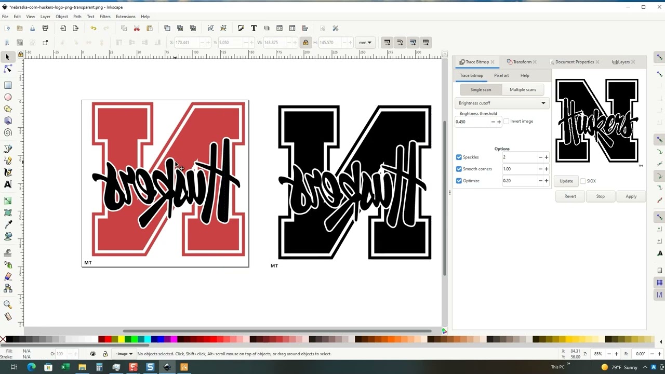Select the 3D box tool
This screenshot has height=374, width=665.
[8, 121]
